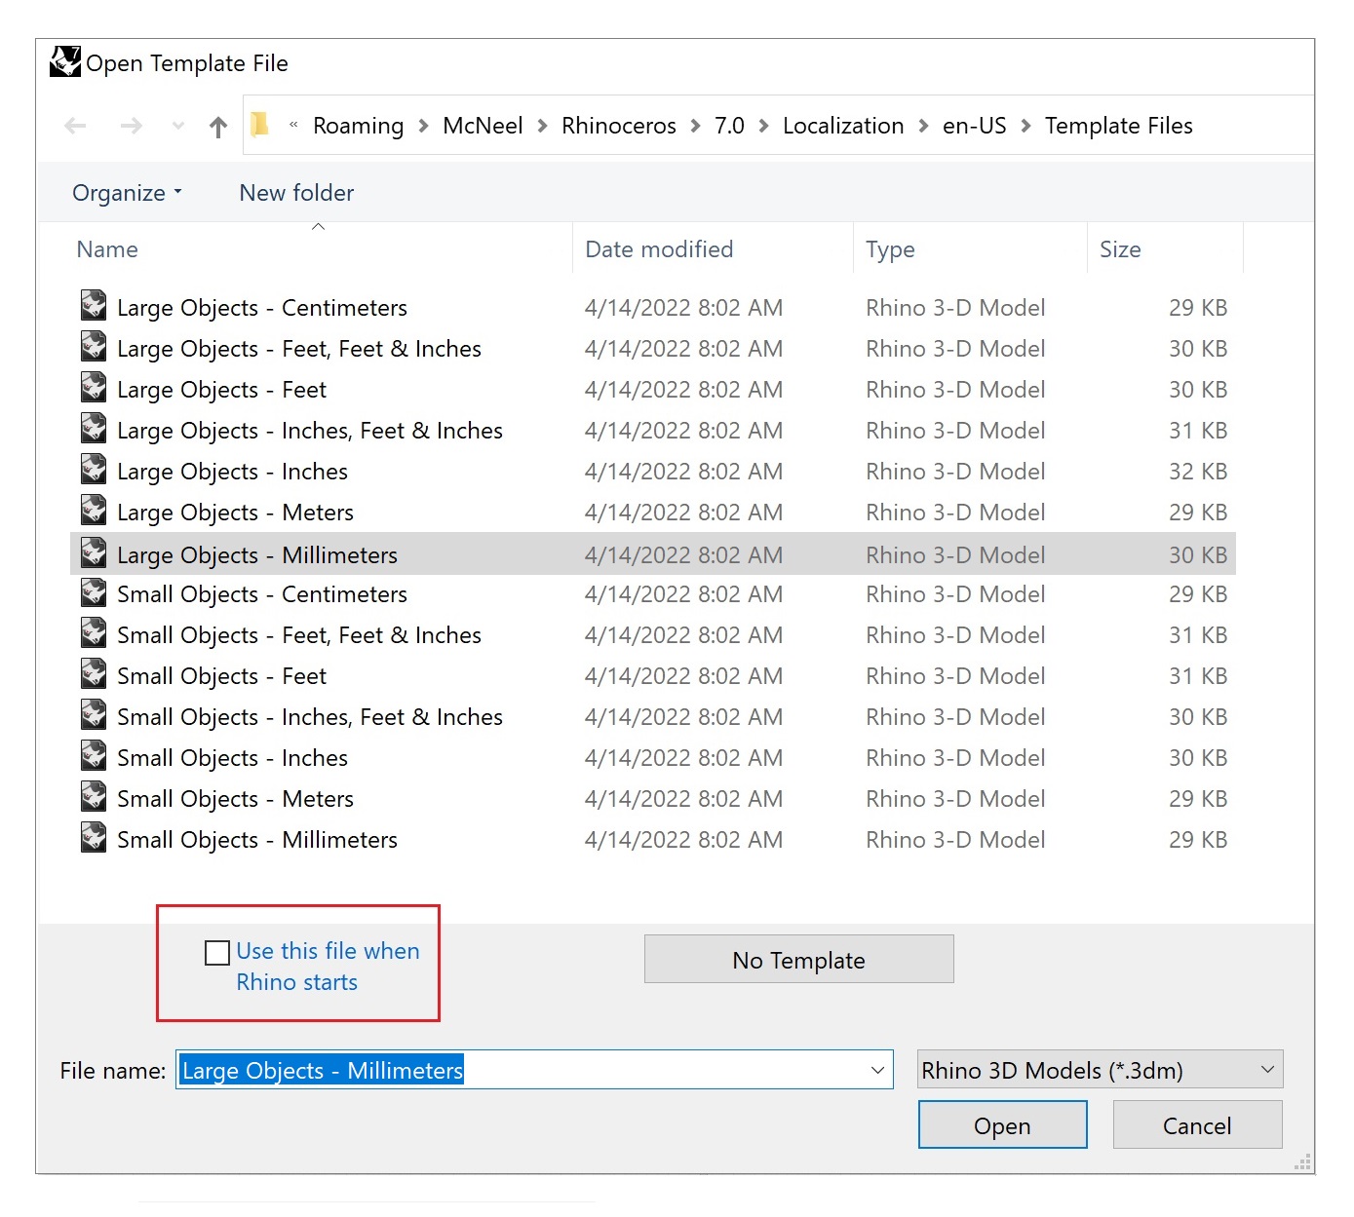Expand chevron after en-US in path

[x=1025, y=126]
